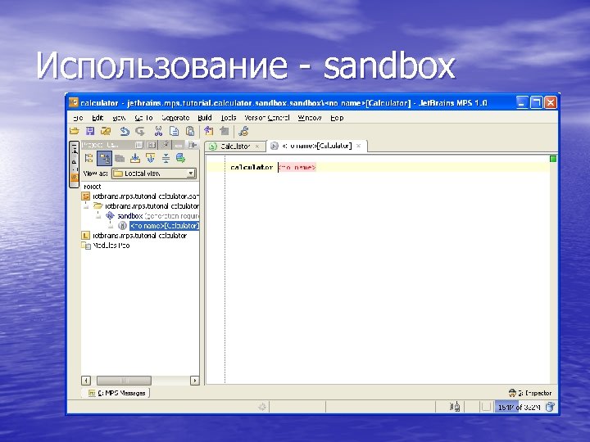590x442 pixels.
Task: Toggle the highlighted autoscroll-to-source button
Action: [x=105, y=158]
